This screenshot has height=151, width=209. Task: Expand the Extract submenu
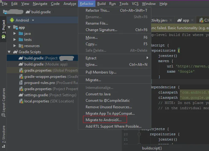(115, 58)
